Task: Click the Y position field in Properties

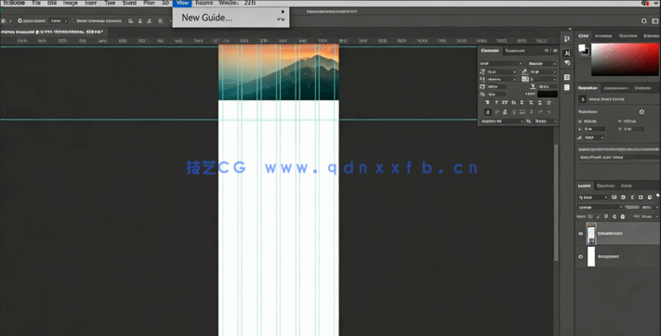Action: (634, 129)
